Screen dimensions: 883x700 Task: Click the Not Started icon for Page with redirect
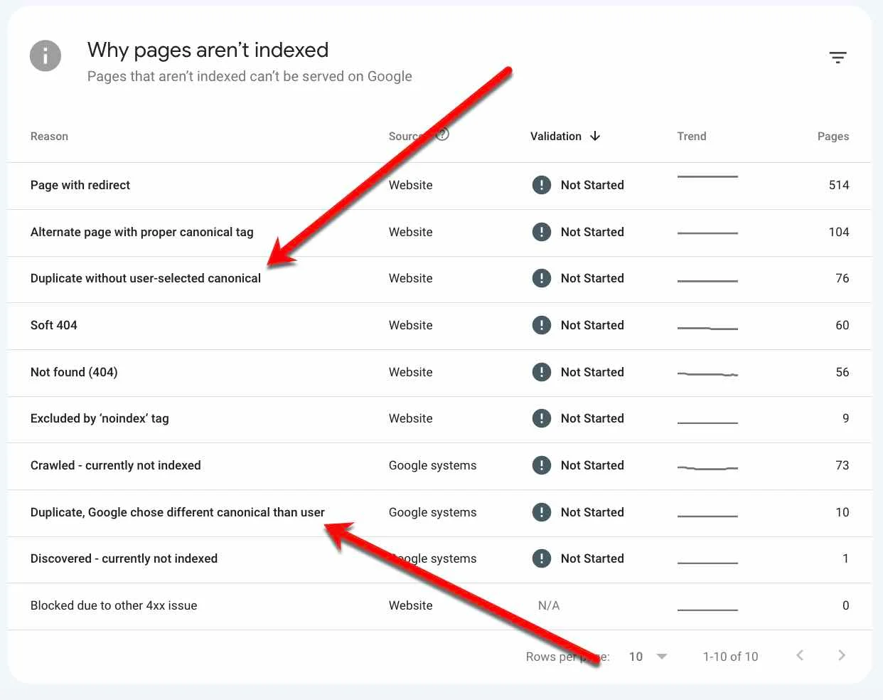click(x=541, y=185)
